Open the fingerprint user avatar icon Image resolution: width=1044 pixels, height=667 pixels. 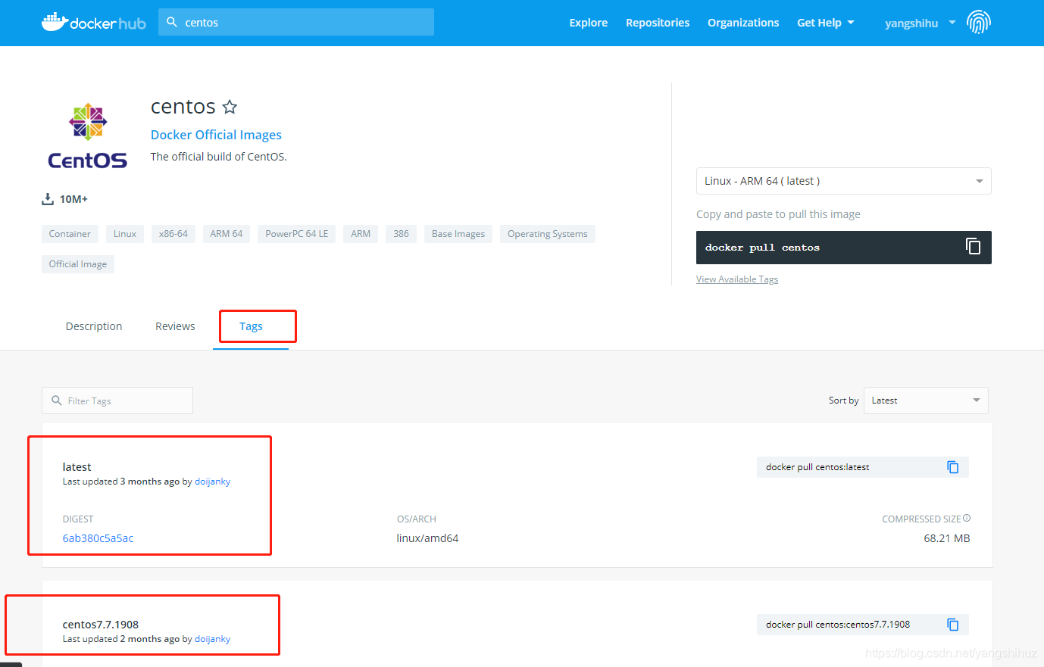[x=979, y=23]
